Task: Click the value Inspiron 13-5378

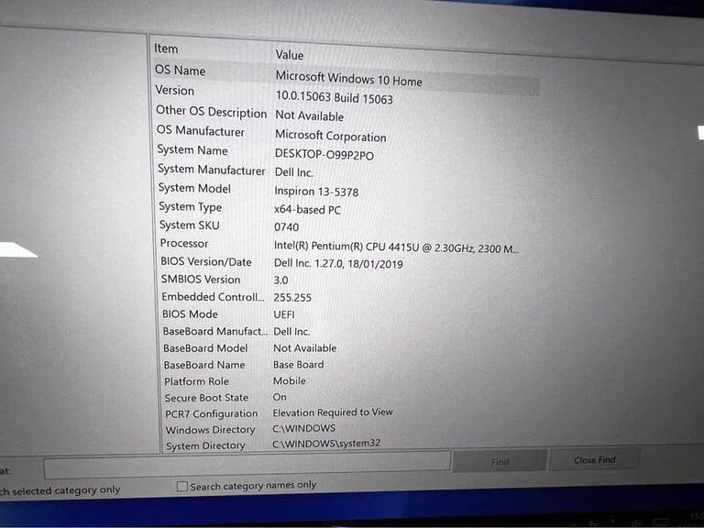Action: point(316,192)
